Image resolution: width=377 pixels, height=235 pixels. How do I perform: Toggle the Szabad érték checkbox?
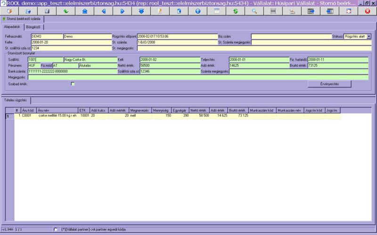(x=73, y=84)
